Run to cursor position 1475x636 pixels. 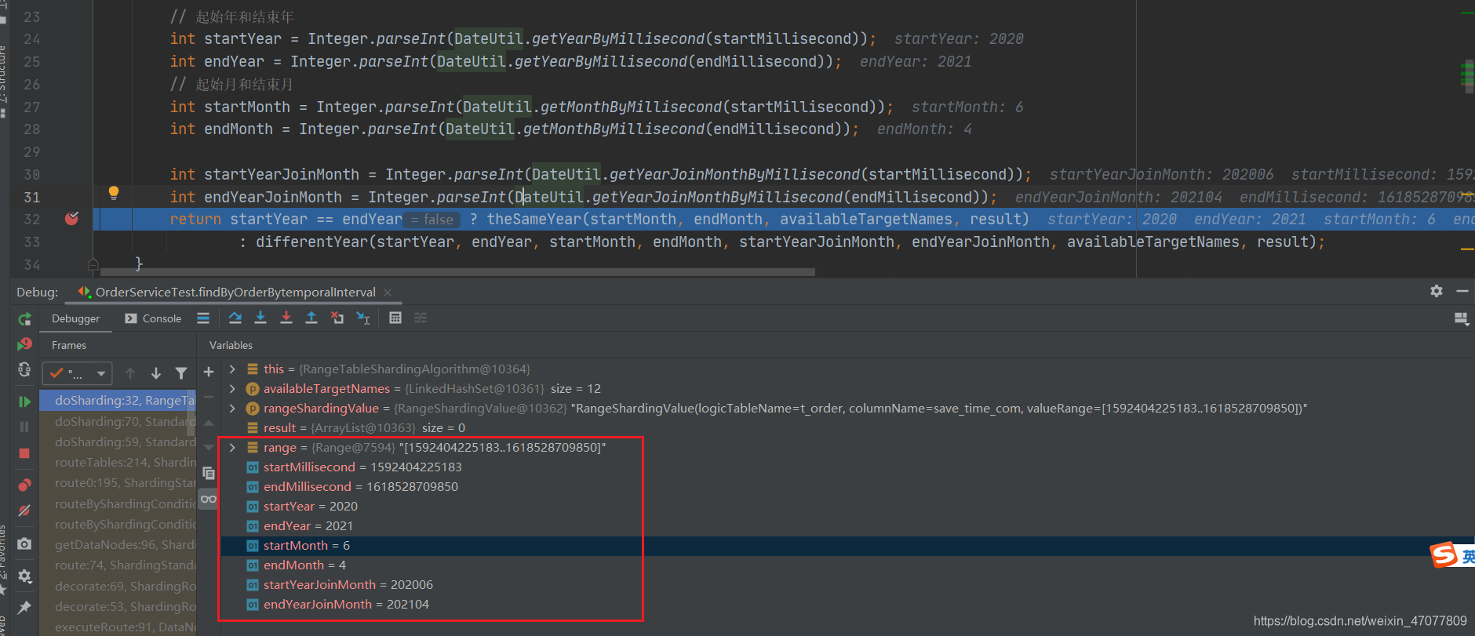(363, 318)
